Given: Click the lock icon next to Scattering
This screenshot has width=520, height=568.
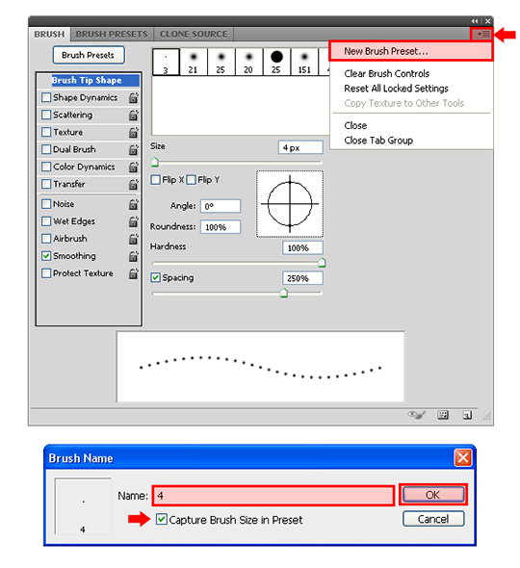Looking at the screenshot, I should point(134,116).
